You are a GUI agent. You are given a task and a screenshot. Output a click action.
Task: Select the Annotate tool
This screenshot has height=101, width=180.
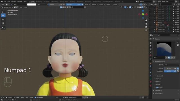tap(3, 28)
